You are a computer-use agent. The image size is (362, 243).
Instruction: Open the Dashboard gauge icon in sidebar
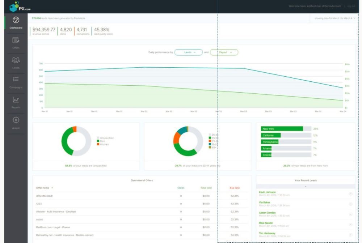click(x=16, y=20)
